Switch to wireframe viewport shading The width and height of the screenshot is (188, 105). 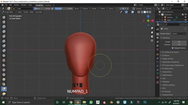coord(142,12)
